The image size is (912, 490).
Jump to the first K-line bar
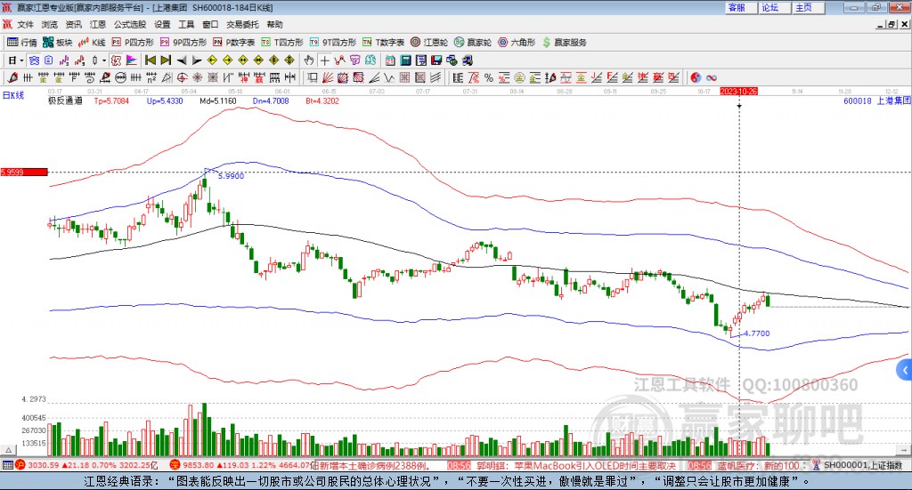(150, 60)
